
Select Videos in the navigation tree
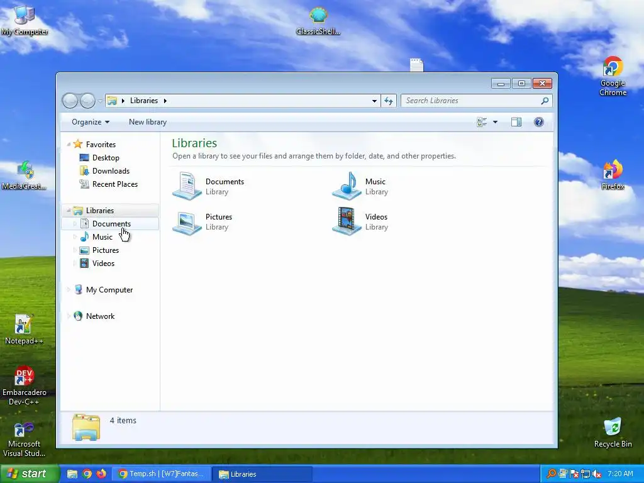tap(103, 264)
